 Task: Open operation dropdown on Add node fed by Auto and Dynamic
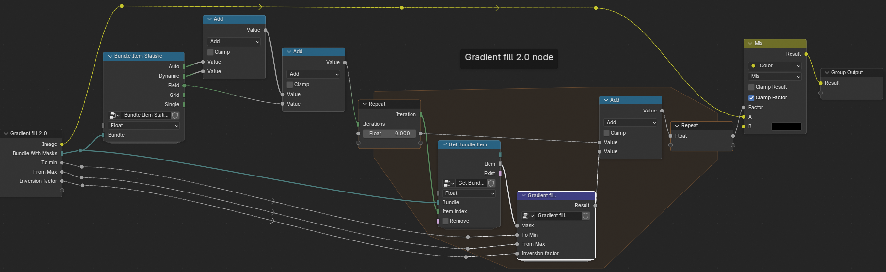234,42
